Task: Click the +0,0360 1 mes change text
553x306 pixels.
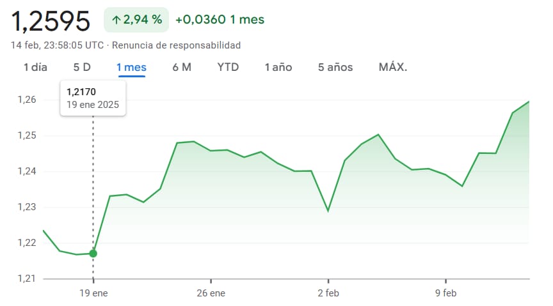Action: pyautogui.click(x=220, y=20)
